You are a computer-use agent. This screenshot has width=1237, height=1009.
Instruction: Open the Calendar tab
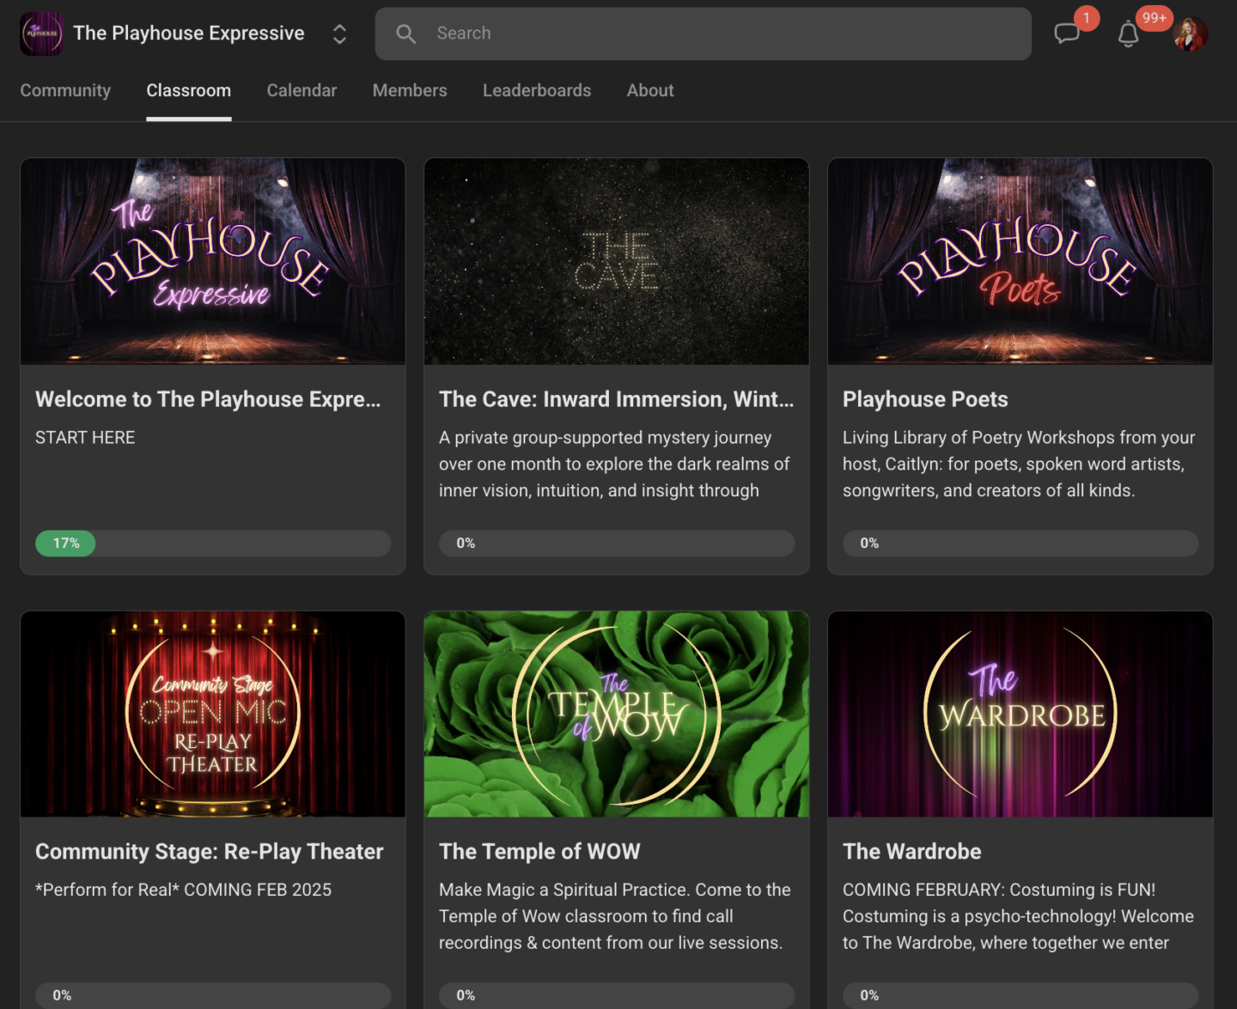302,90
